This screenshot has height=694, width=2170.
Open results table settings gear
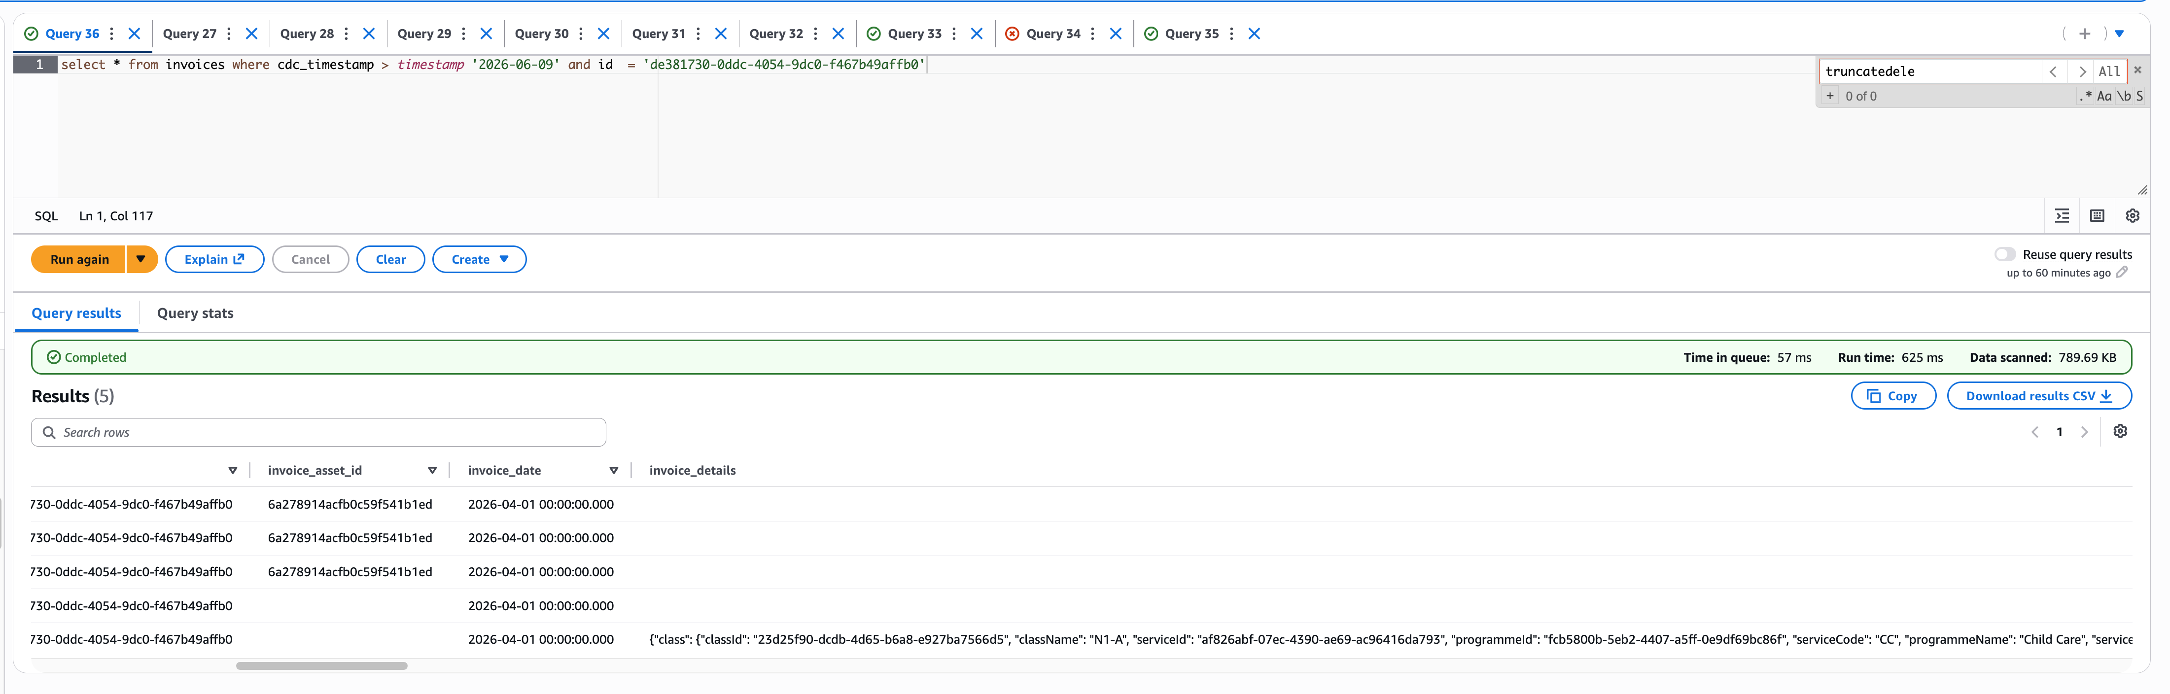pyautogui.click(x=2120, y=431)
